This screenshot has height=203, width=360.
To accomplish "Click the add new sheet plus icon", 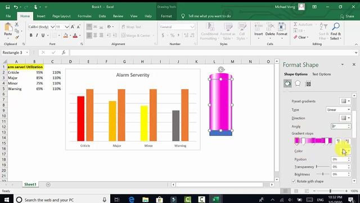I will click(48, 184).
